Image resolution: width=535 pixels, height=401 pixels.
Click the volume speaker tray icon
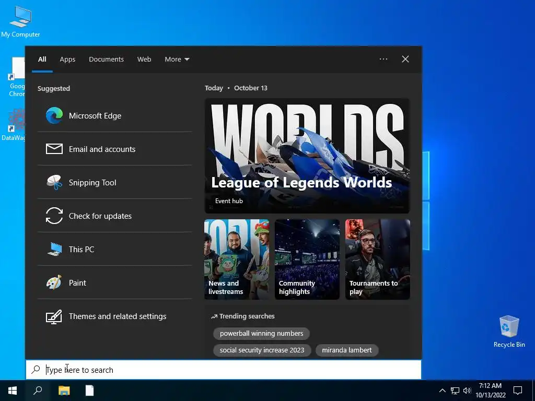coord(467,391)
